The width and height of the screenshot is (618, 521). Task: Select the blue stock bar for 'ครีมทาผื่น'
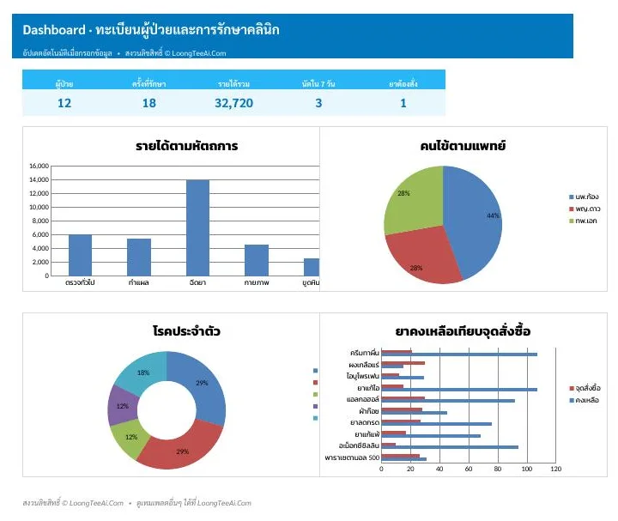point(459,354)
